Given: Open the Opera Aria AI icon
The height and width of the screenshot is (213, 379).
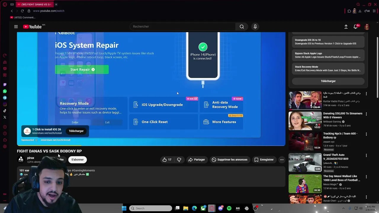Looking at the screenshot, I should 367,11.
